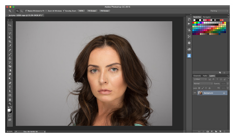
Task: Toggle type layer filter icon
Action: tap(217, 79)
